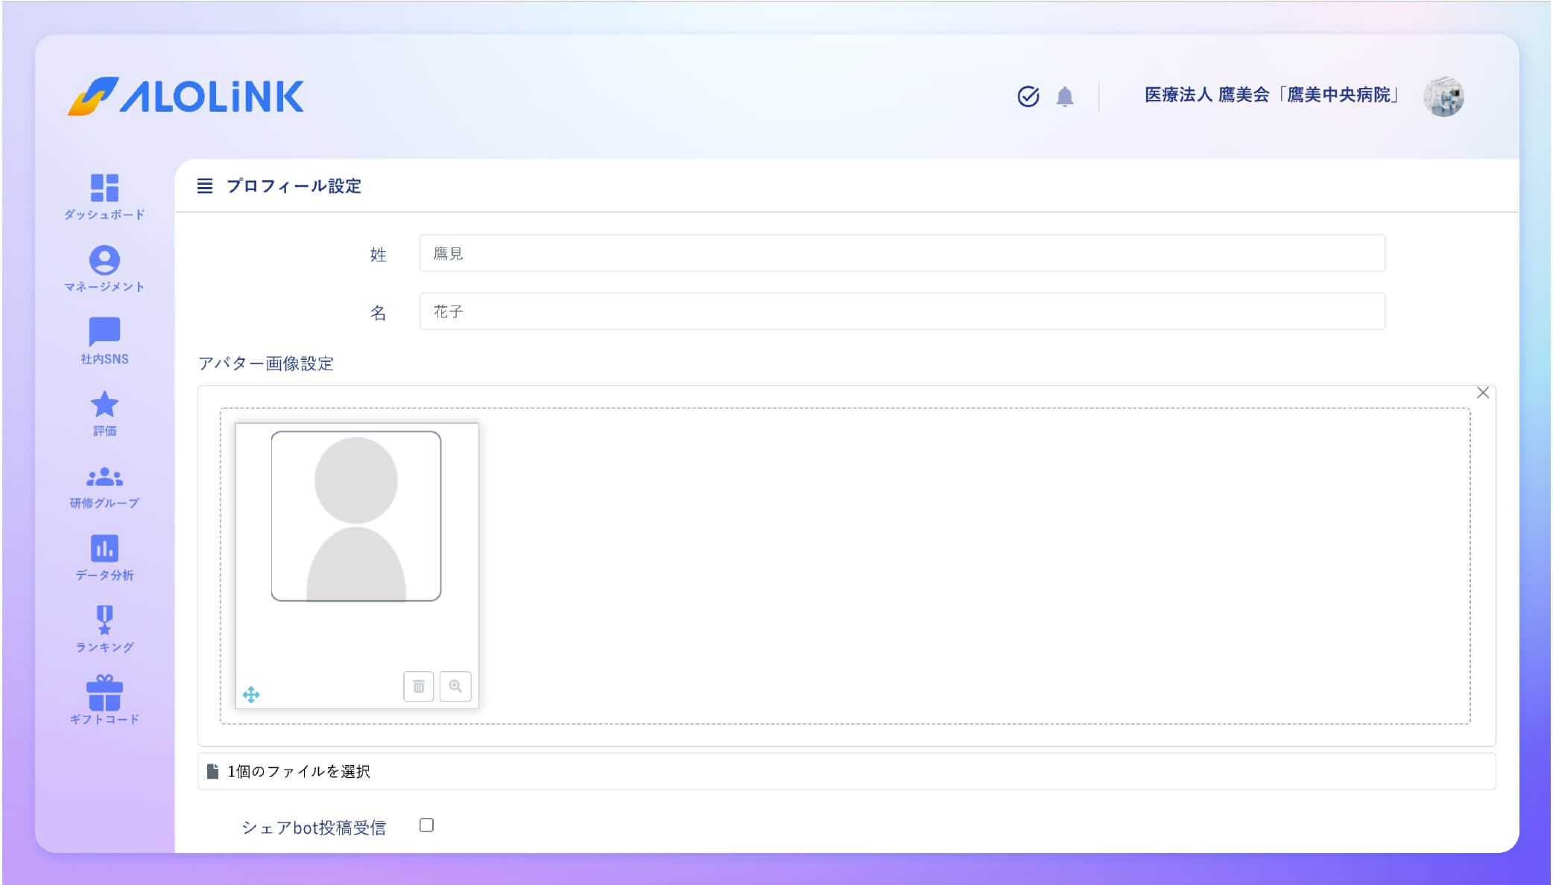
Task: Open the ranking medal icon
Action: point(104,621)
